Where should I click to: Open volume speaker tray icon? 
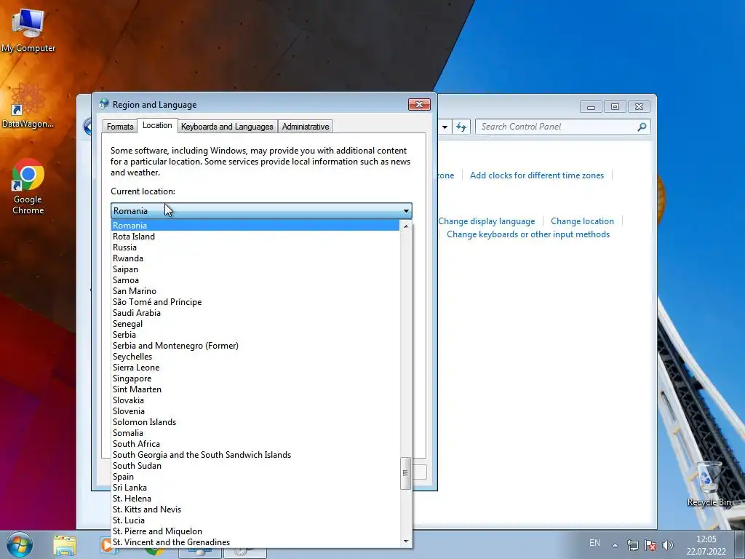pos(668,545)
